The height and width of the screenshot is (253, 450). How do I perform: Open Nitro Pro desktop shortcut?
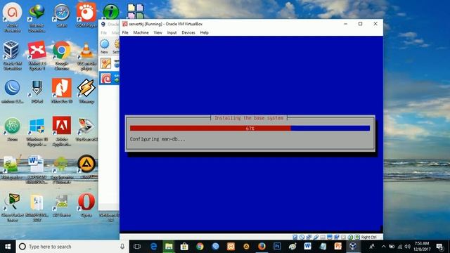(61, 91)
